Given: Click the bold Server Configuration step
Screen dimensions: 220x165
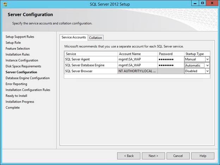Looking at the screenshot, I should [x=21, y=72].
